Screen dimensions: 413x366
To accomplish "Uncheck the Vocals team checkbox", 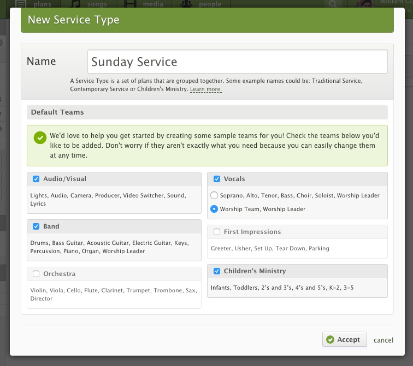I will (217, 179).
